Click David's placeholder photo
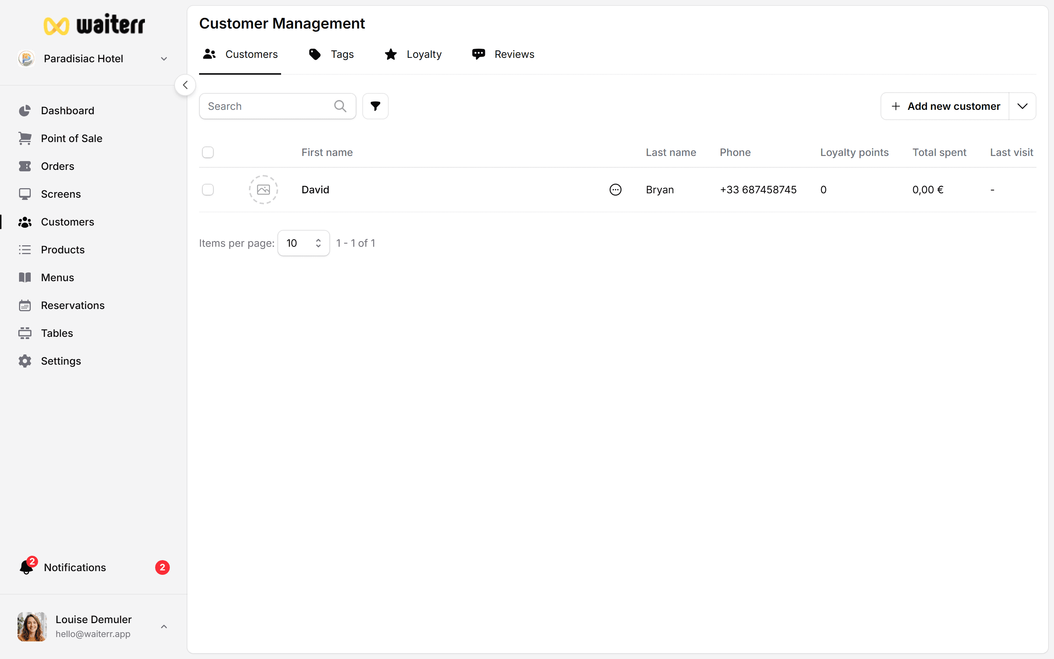This screenshot has height=659, width=1054. click(263, 190)
